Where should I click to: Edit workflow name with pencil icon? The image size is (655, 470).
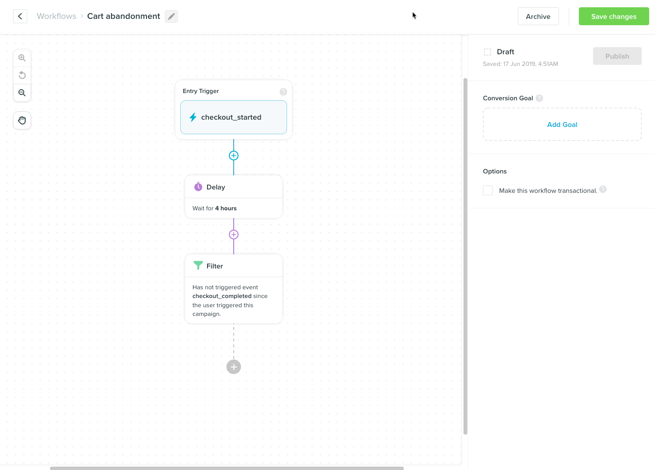point(171,16)
